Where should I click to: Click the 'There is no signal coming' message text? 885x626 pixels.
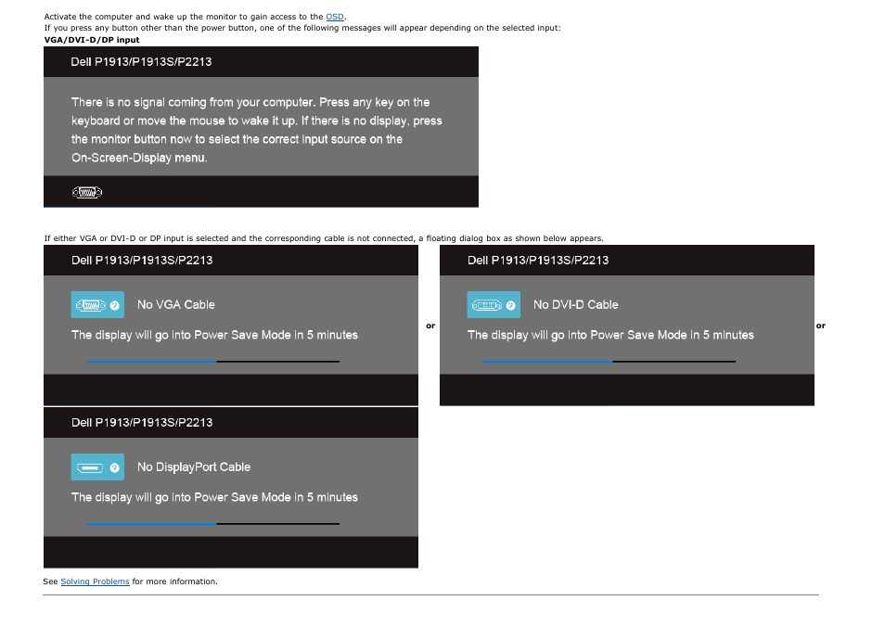pyautogui.click(x=257, y=130)
